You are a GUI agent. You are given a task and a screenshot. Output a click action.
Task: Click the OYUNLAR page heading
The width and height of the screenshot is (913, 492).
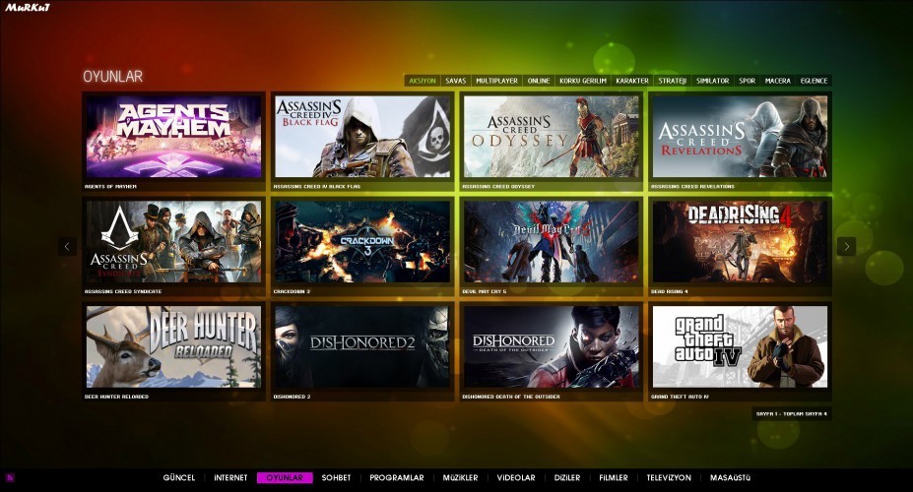tap(112, 76)
